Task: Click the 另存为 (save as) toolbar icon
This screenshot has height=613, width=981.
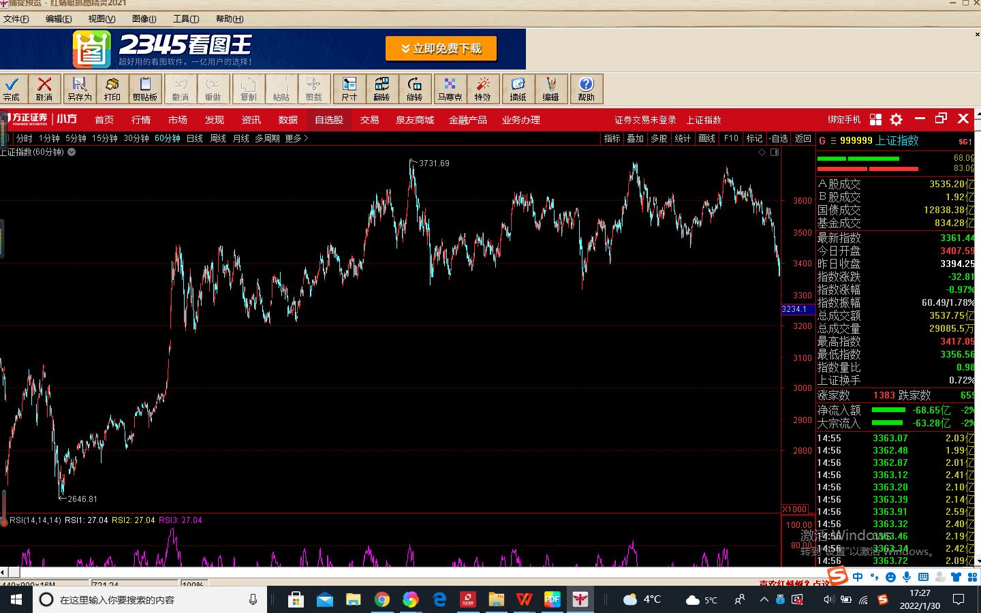Action: [x=80, y=89]
